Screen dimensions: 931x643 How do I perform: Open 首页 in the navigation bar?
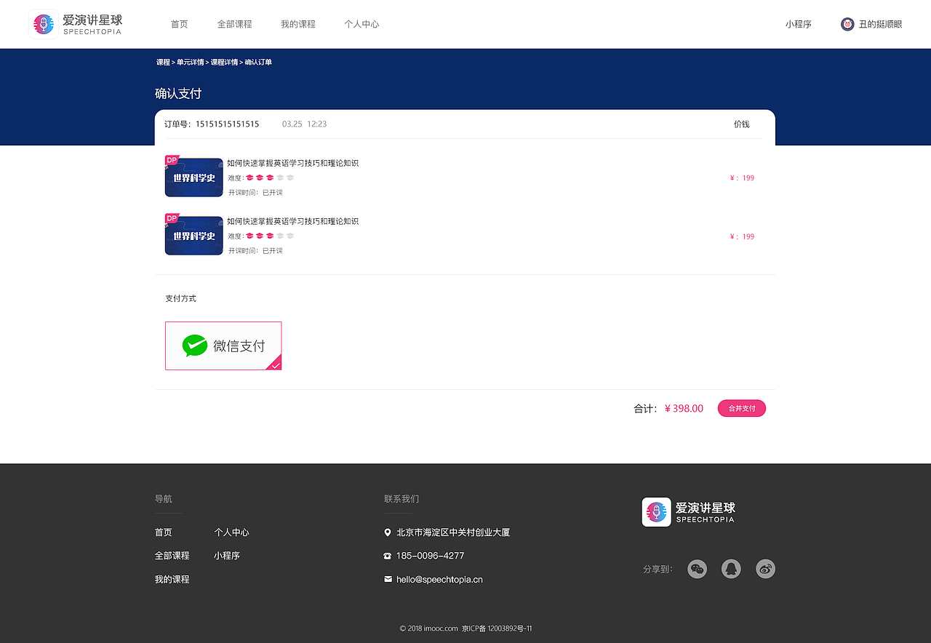(179, 23)
